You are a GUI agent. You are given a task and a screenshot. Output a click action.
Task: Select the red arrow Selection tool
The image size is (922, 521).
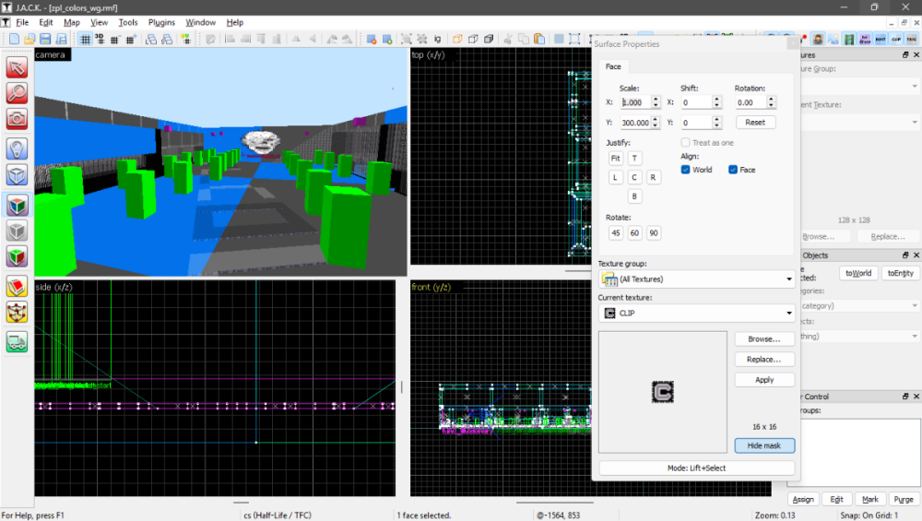pyautogui.click(x=17, y=67)
